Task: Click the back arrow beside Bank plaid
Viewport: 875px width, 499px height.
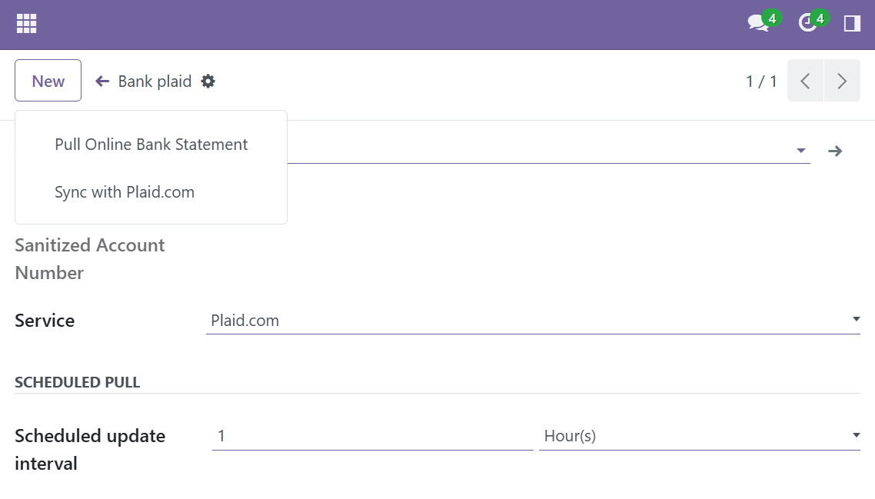Action: 102,82
